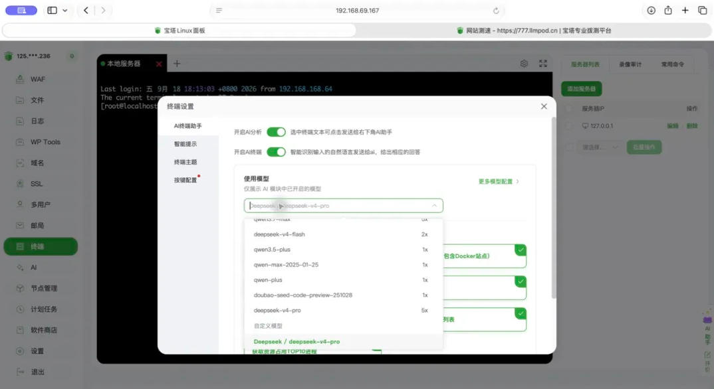Viewport: 714px width, 389px height.
Task: Click the browser address bar
Action: coord(357,11)
